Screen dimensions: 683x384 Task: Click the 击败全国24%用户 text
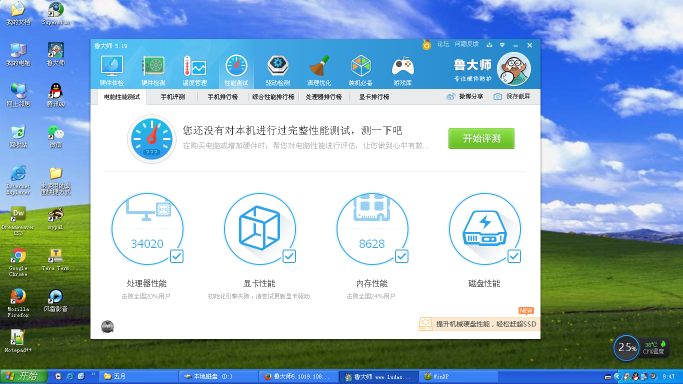(x=371, y=296)
